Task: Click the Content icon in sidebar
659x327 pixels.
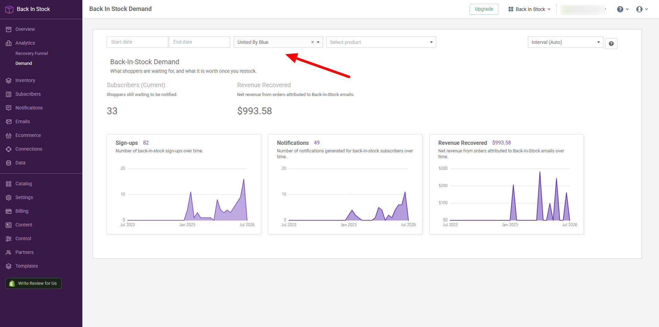Action: point(9,225)
